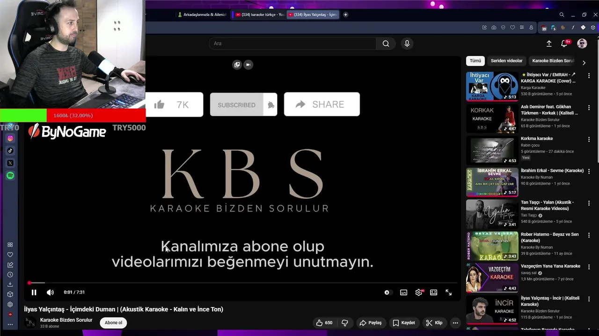Save the video with the Kaydet button
This screenshot has height=336, width=599.
coord(404,322)
